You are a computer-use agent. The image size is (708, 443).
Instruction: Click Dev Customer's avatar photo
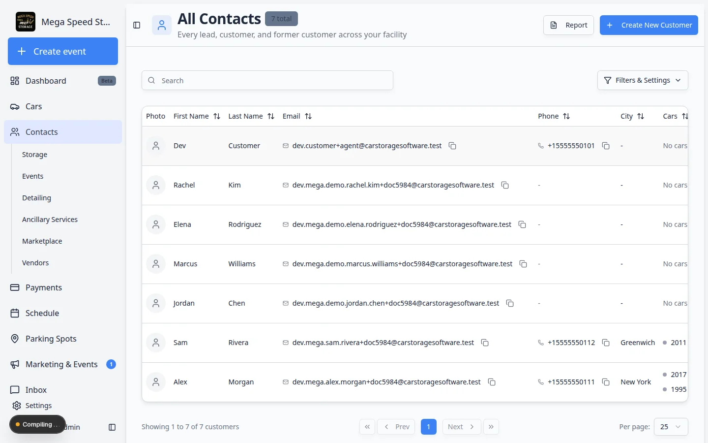[x=156, y=146]
